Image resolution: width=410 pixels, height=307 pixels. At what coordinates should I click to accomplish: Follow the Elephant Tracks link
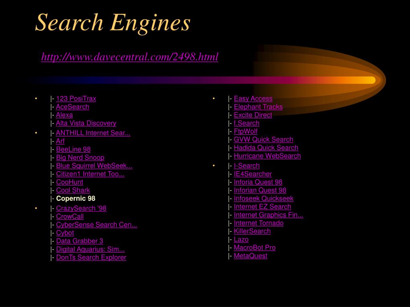coord(258,107)
